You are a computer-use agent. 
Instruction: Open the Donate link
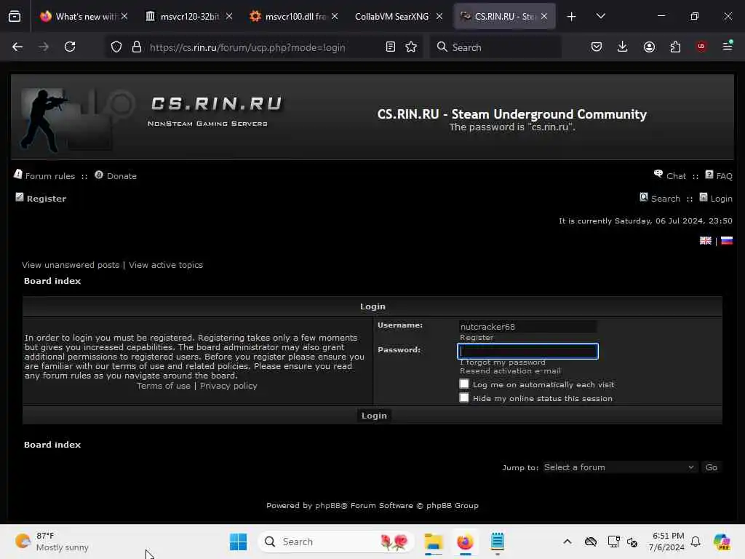[x=121, y=176]
